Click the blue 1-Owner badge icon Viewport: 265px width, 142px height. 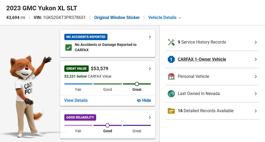(x=171, y=59)
